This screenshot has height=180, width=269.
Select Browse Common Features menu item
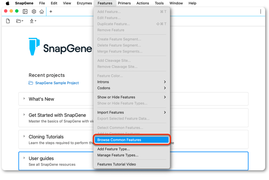pyautogui.click(x=132, y=140)
